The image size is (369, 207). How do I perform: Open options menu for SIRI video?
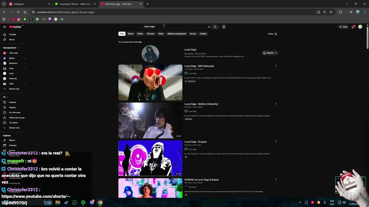point(276,66)
